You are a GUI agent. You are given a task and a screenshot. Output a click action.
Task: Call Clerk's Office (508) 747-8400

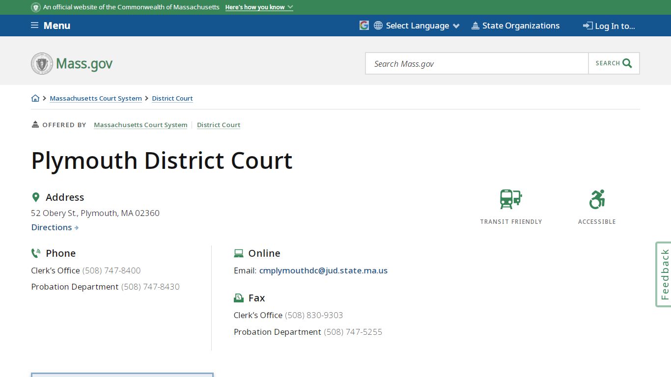112,270
